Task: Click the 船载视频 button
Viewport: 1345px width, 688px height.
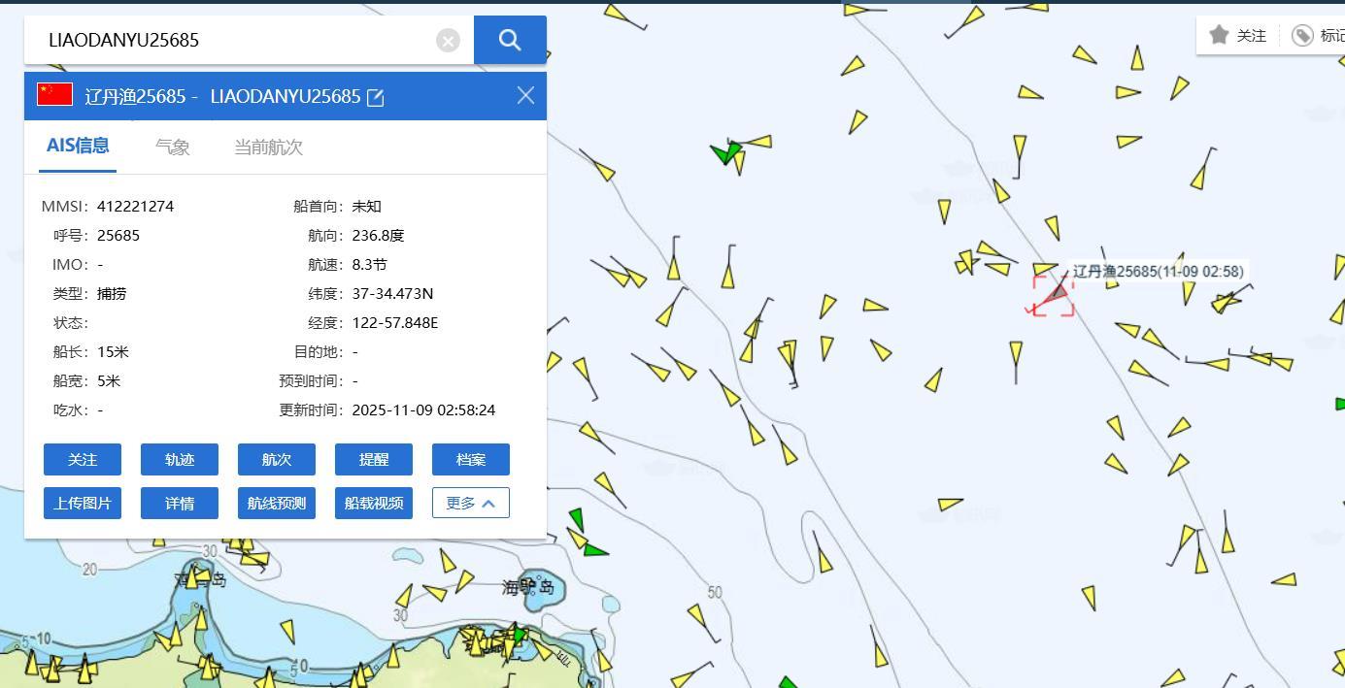Action: point(374,503)
